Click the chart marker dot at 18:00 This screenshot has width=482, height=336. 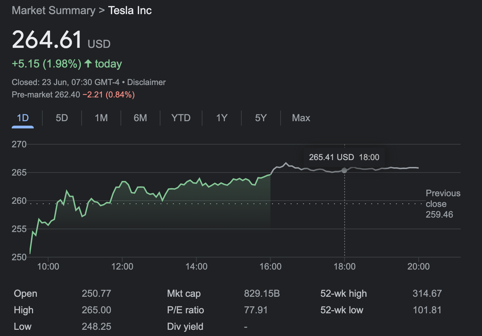click(x=344, y=170)
